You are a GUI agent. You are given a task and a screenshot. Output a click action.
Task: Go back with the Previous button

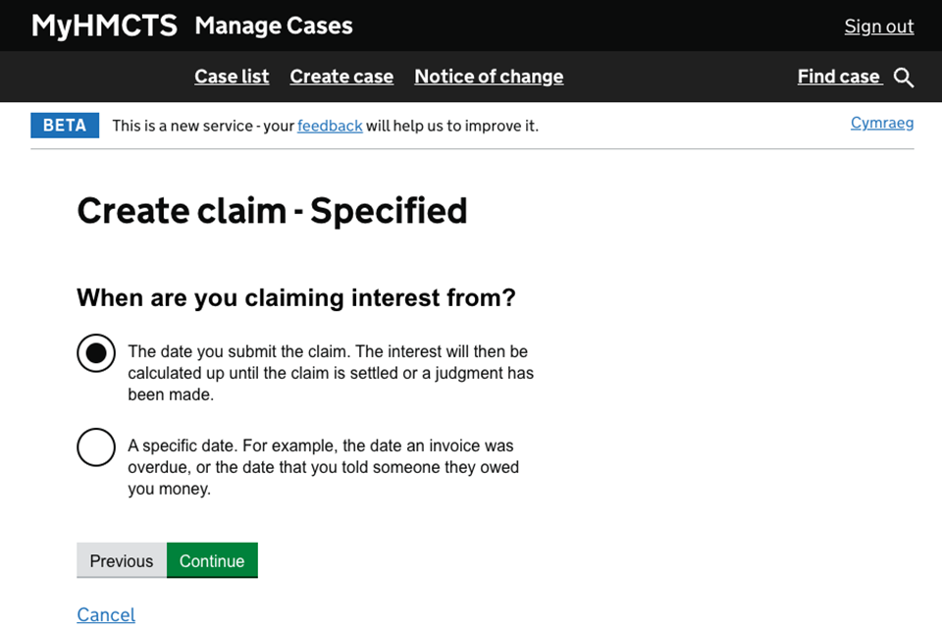coord(122,560)
